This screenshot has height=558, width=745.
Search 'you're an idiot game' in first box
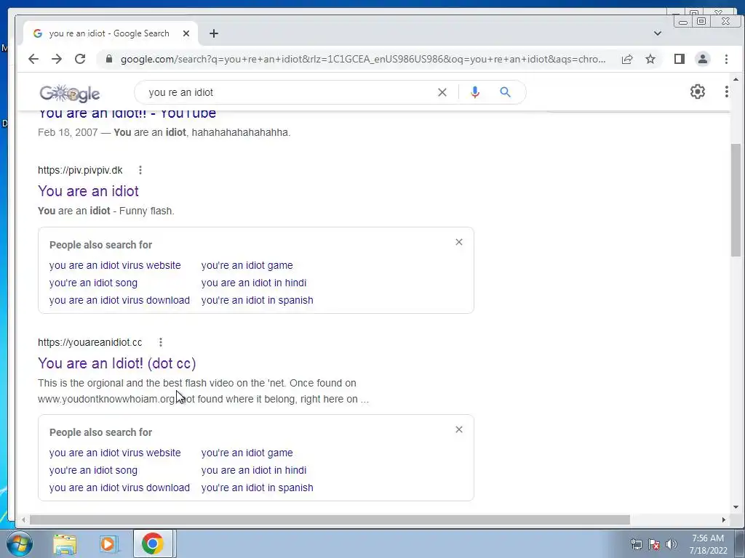tap(247, 265)
